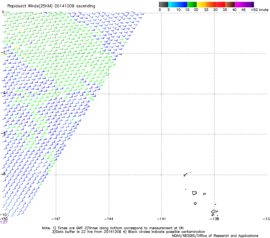Click the '-144' longitude axis label
270x238 pixels.
pos(109,219)
